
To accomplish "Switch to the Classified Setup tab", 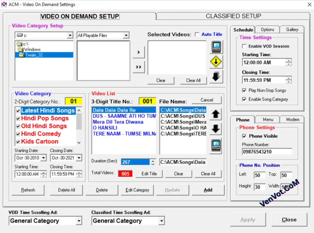I will pyautogui.click(x=233, y=16).
